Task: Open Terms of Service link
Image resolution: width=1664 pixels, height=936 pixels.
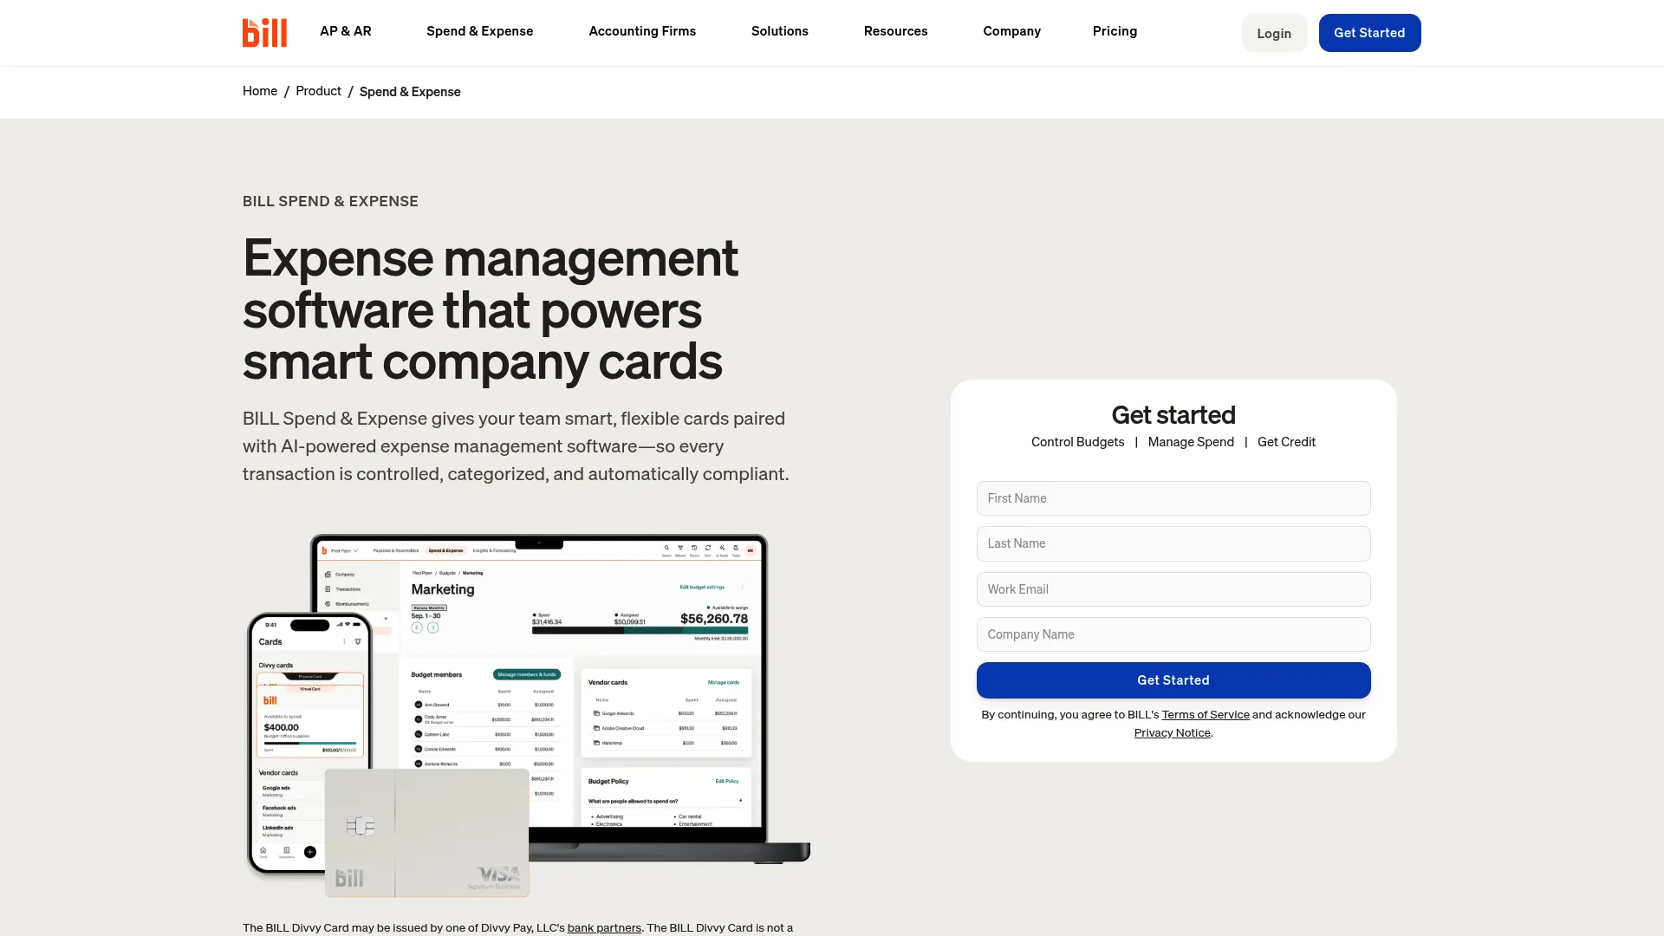Action: tap(1206, 715)
